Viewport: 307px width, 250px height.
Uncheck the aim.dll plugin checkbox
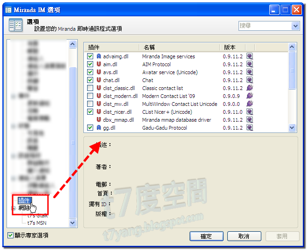[90, 64]
